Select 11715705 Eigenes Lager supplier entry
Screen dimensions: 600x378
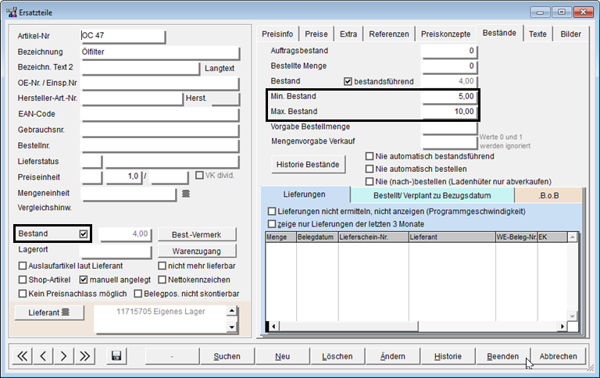point(161,312)
